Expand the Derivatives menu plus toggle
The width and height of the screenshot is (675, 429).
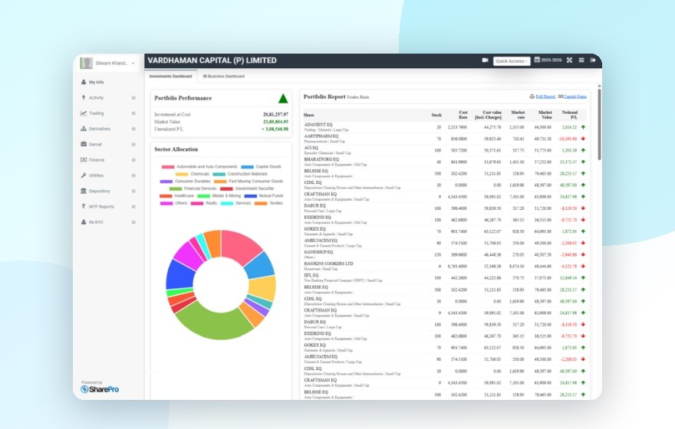[x=133, y=129]
